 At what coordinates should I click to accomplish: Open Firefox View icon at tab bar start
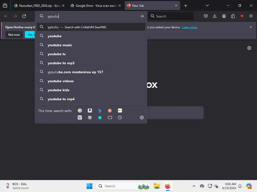(x=5, y=5)
